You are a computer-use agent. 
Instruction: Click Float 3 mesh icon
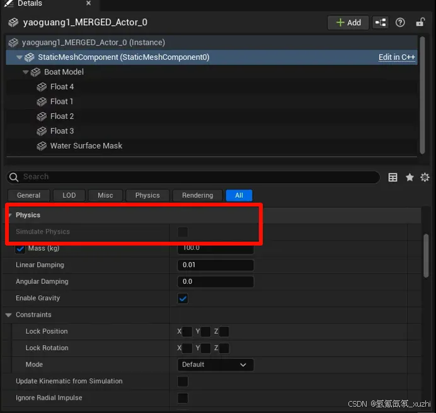click(x=42, y=131)
